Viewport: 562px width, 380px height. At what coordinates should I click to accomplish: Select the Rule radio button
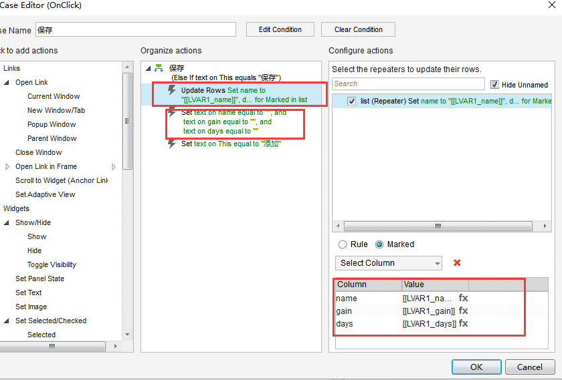pyautogui.click(x=343, y=244)
